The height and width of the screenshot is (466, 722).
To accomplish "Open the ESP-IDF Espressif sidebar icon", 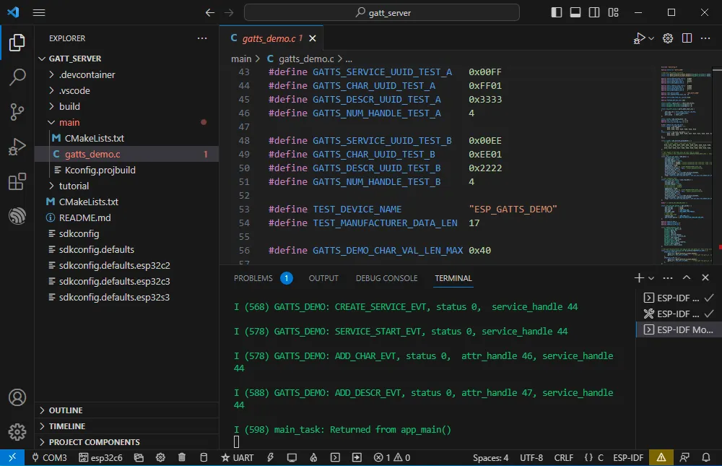I will click(x=17, y=216).
